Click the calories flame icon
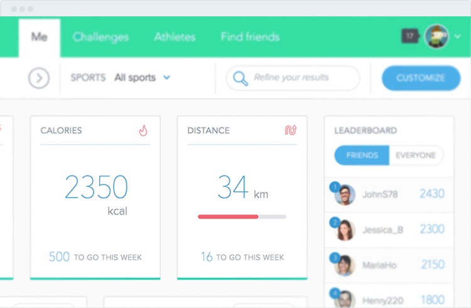 pyautogui.click(x=143, y=130)
